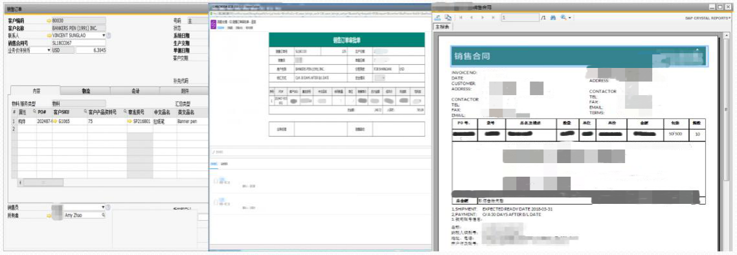Click the search icon in 李威货号 column header
The image size is (737, 255).
(x=125, y=112)
